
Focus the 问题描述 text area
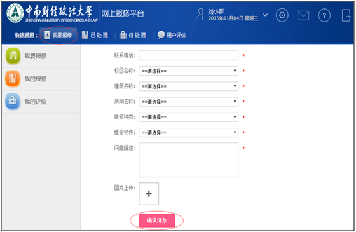click(188, 160)
